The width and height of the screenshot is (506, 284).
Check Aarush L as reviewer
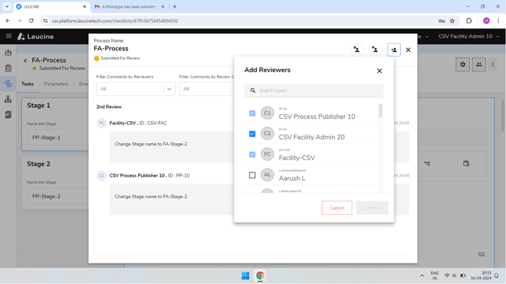252,175
